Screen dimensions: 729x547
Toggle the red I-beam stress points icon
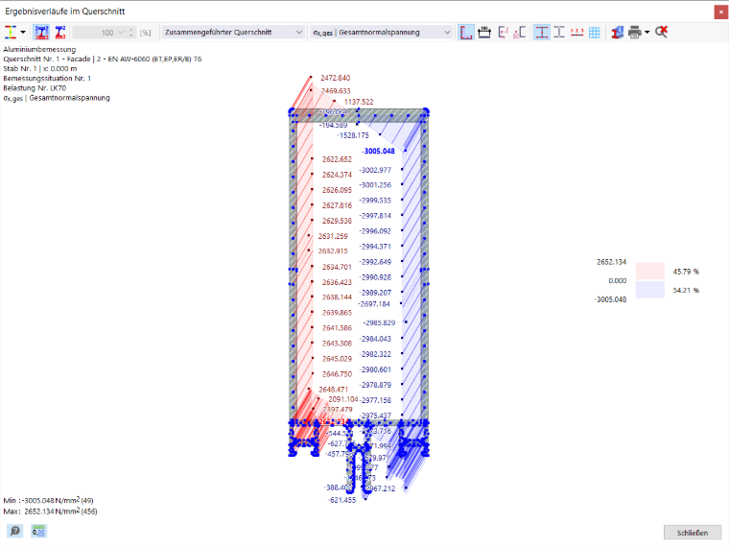(541, 32)
